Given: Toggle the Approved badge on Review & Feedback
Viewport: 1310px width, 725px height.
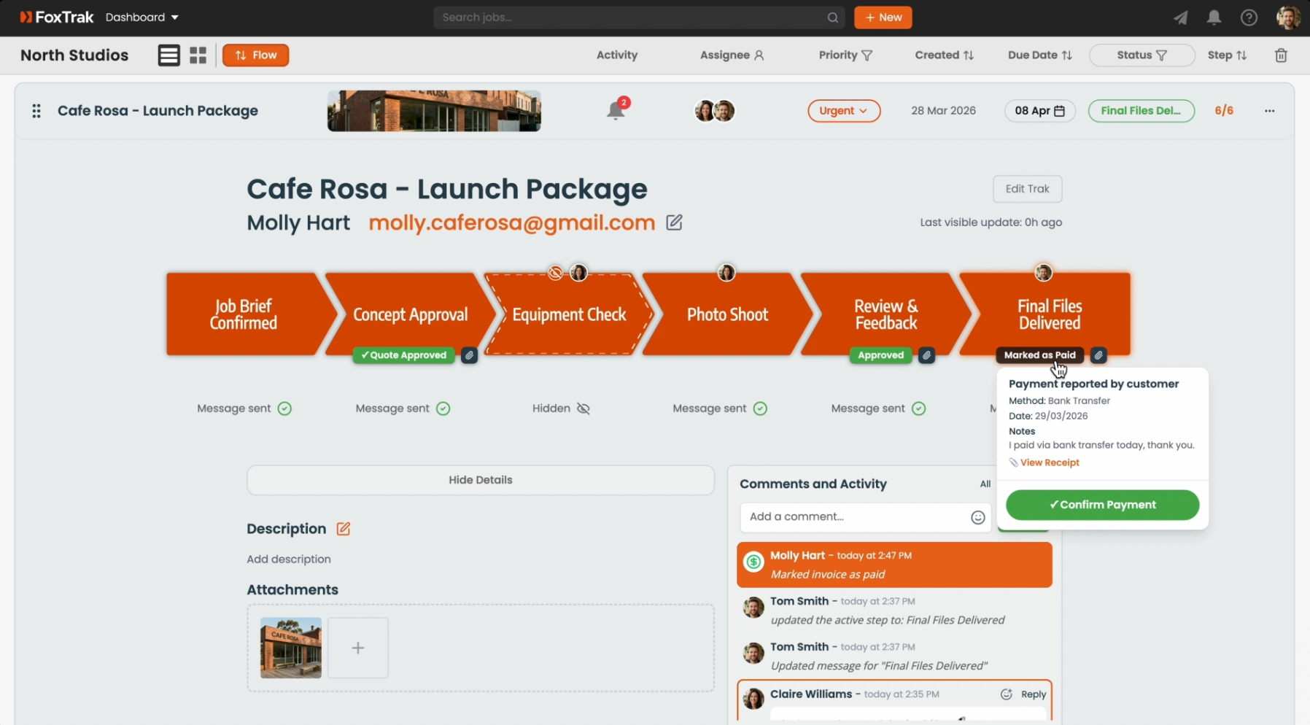Looking at the screenshot, I should point(880,355).
